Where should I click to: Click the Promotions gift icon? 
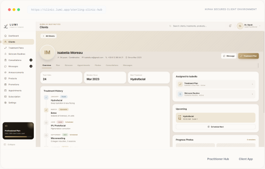[x=6, y=84]
